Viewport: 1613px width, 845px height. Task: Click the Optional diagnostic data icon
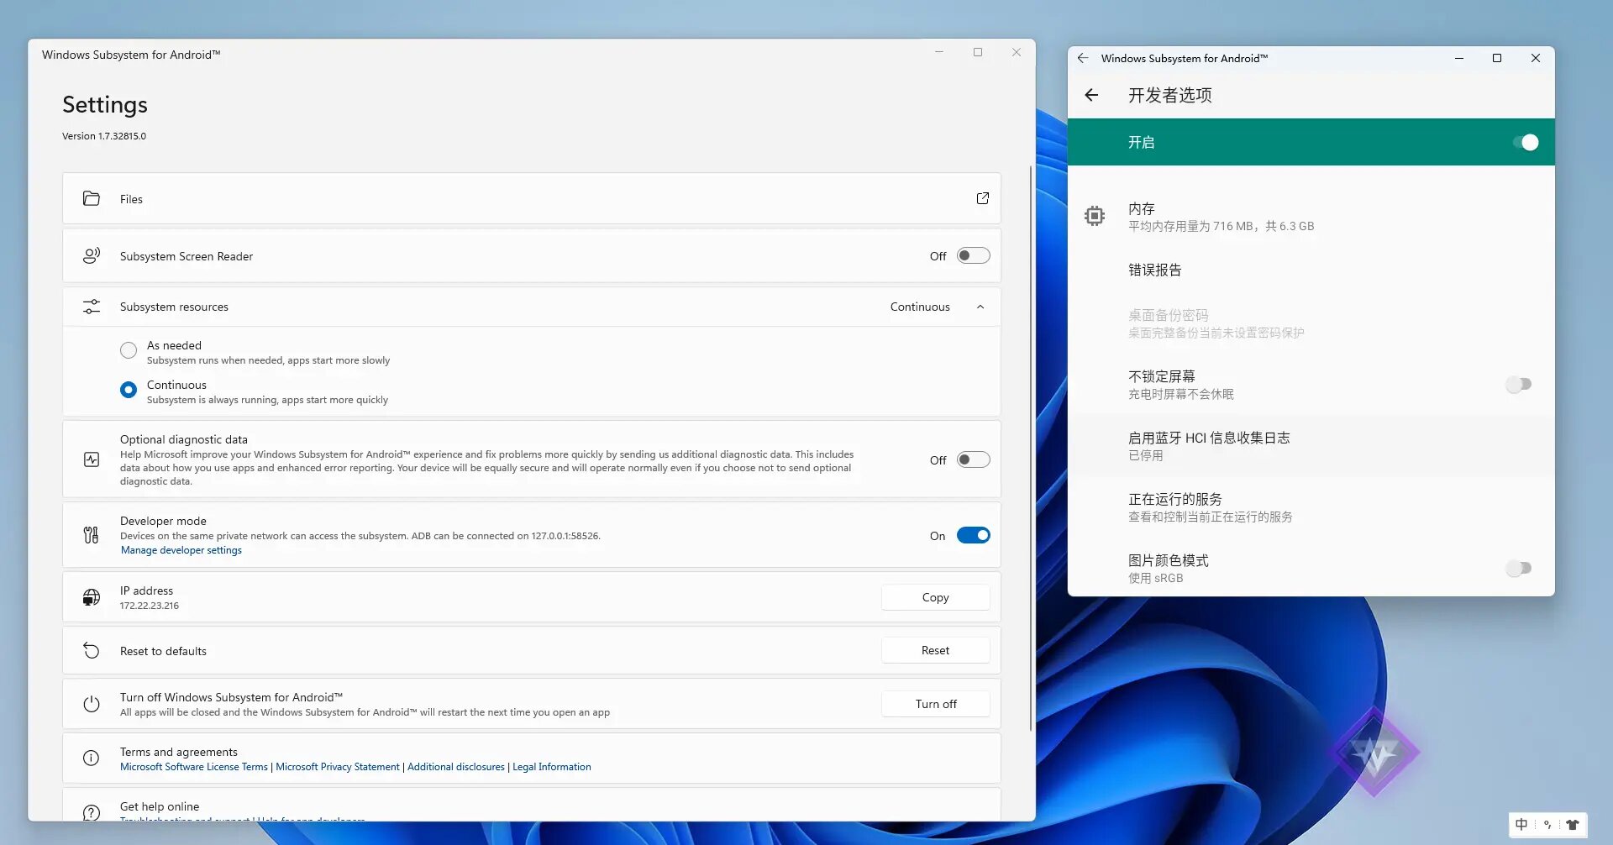point(92,459)
